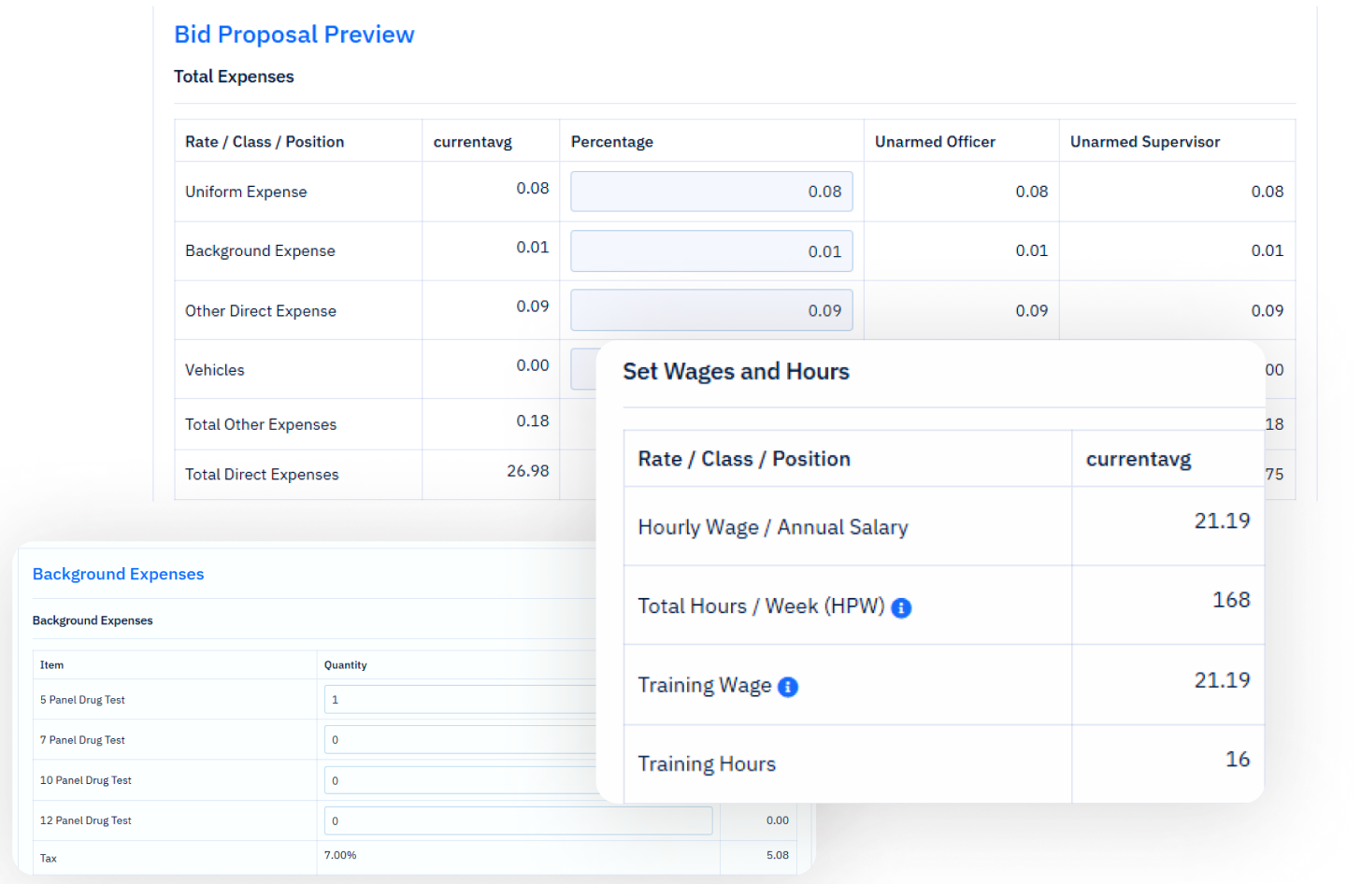Select the Hourly Wage / Annual Salary value 21.19
1361x884 pixels.
coord(1221,520)
